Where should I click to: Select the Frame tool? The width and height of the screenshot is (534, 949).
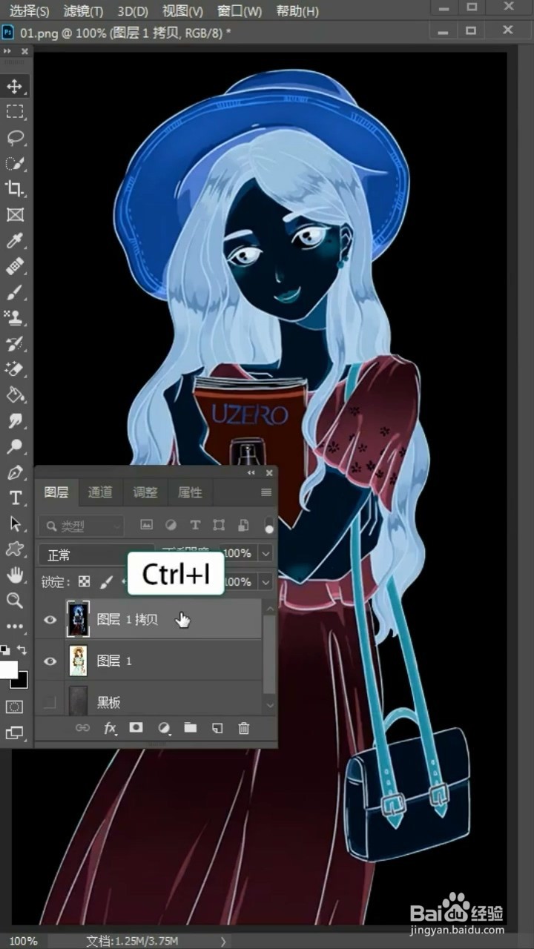click(x=15, y=215)
